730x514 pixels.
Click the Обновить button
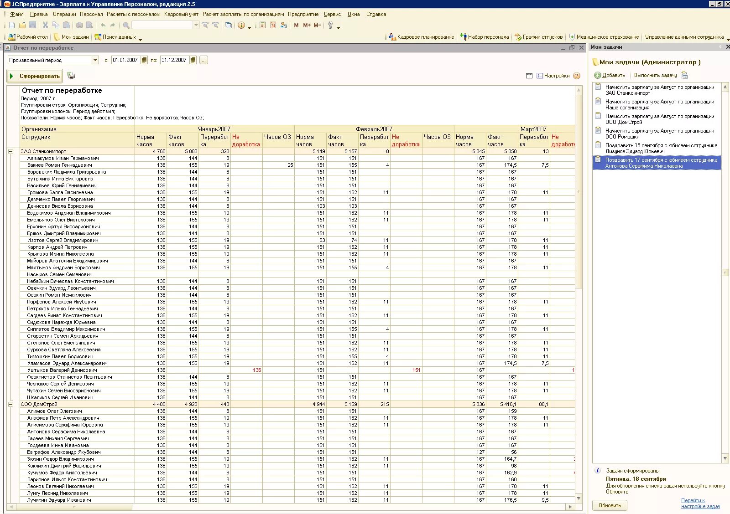point(610,505)
